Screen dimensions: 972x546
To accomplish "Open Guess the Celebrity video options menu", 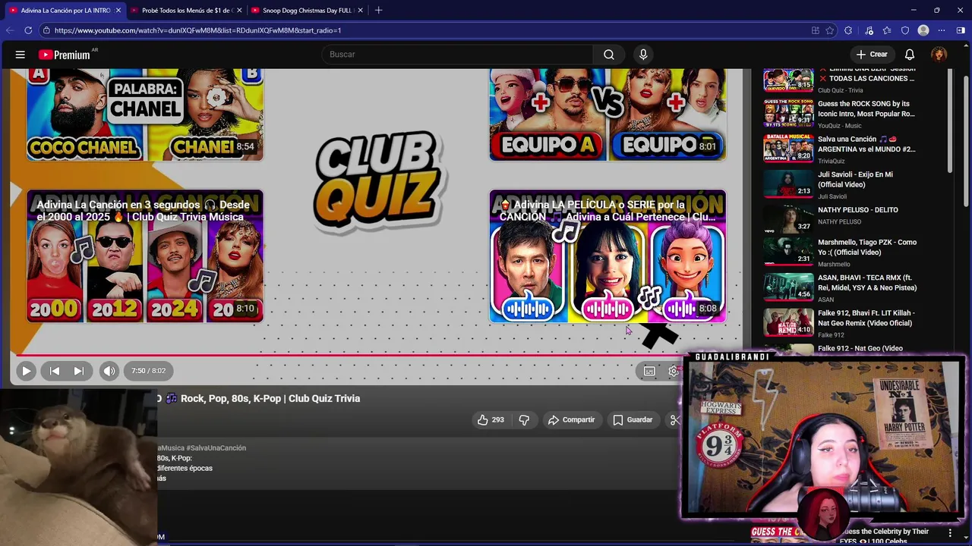I will (950, 533).
